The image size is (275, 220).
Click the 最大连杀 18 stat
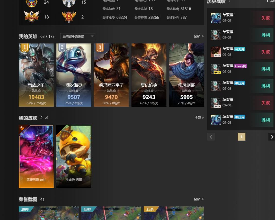pyautogui.click(x=144, y=9)
